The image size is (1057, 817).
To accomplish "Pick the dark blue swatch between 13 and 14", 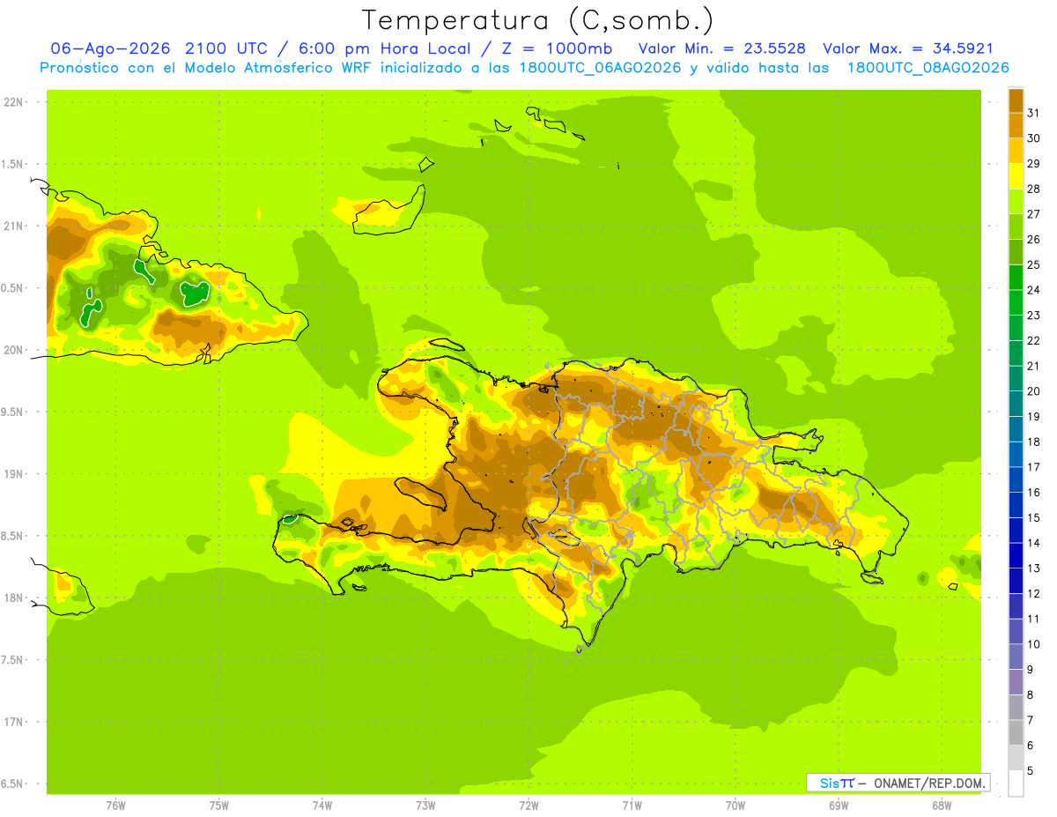I will pyautogui.click(x=1016, y=555).
